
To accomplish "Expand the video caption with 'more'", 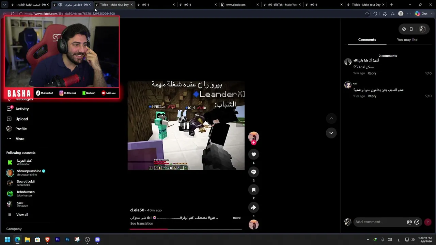I will (x=236, y=218).
